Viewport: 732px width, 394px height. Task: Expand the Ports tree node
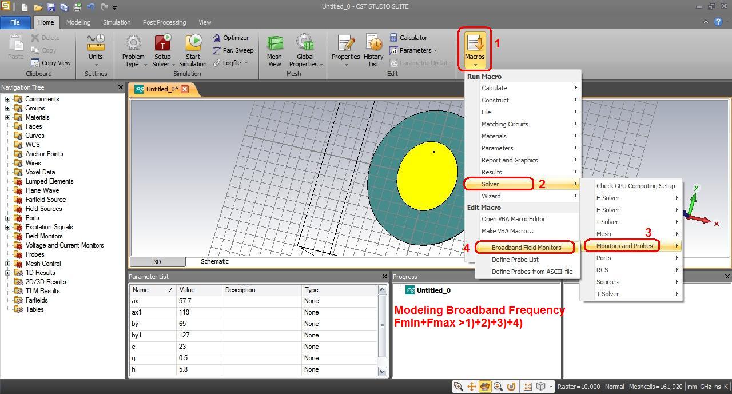tap(8, 218)
